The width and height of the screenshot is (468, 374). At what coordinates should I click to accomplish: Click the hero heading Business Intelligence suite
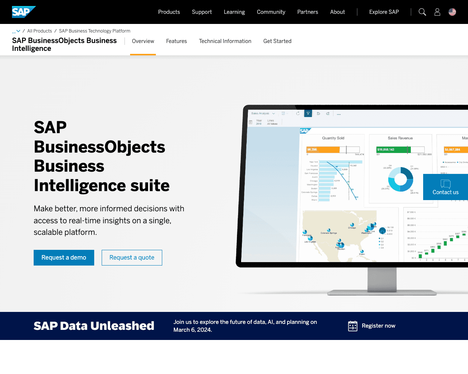(x=102, y=156)
